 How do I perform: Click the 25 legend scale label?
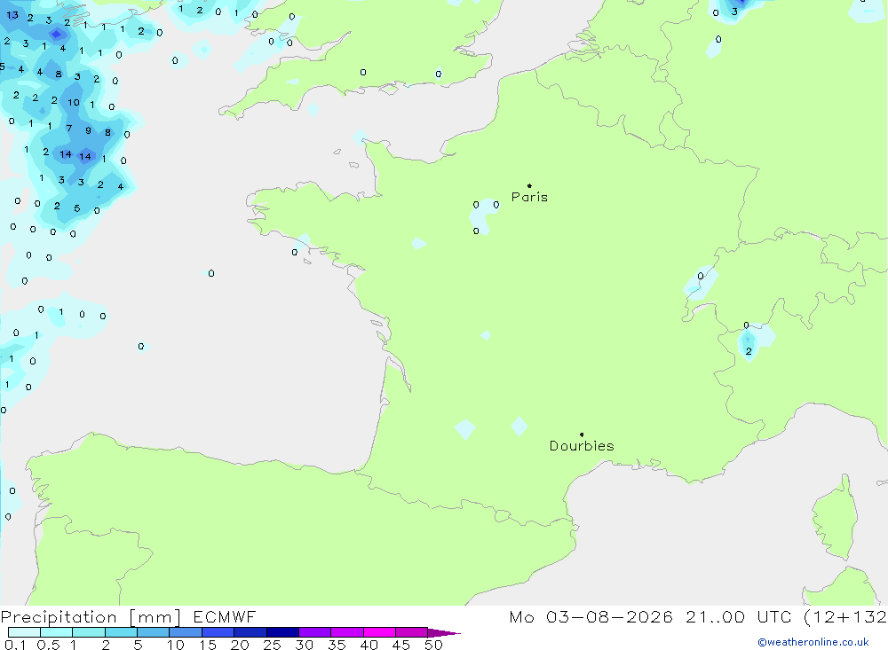[x=272, y=645]
